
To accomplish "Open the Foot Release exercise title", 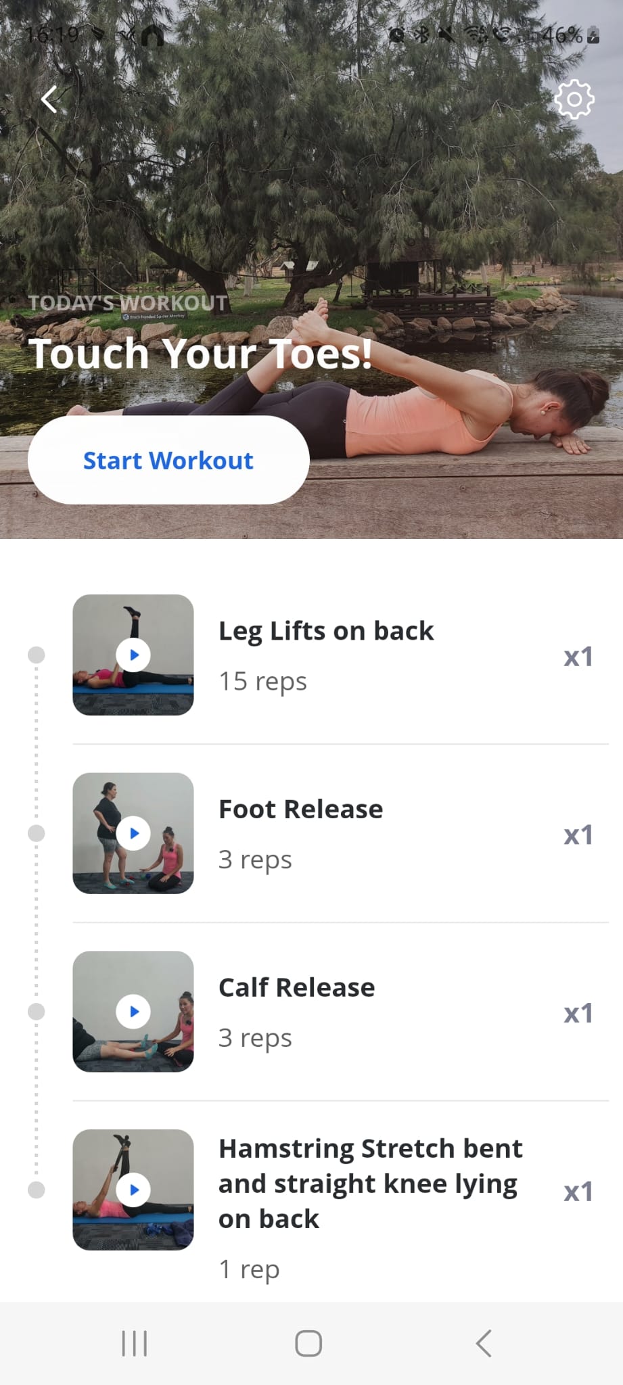I will tap(301, 809).
